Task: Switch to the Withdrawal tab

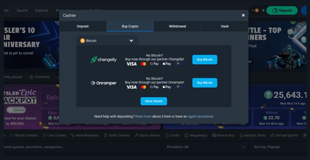Action: [177, 26]
